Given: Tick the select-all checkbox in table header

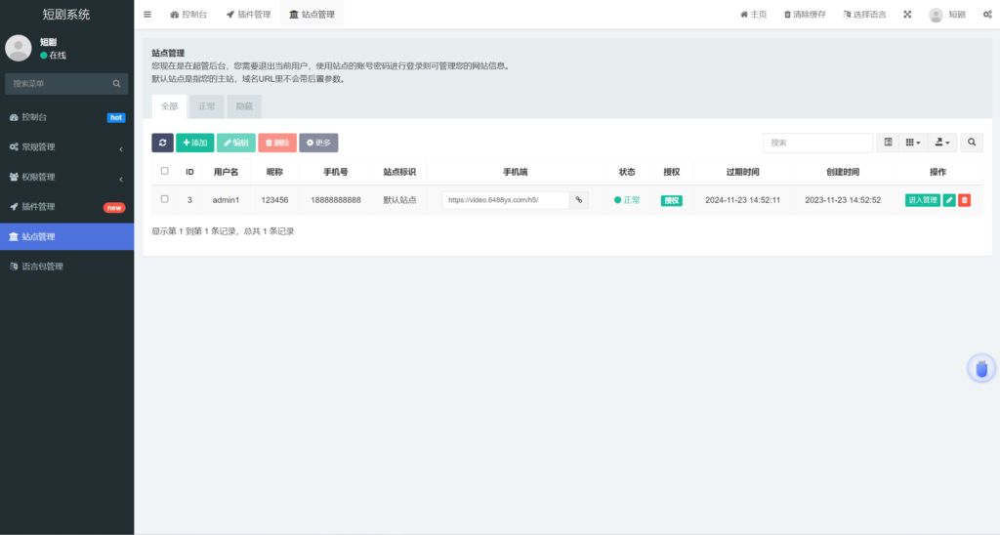Looking at the screenshot, I should coord(164,171).
